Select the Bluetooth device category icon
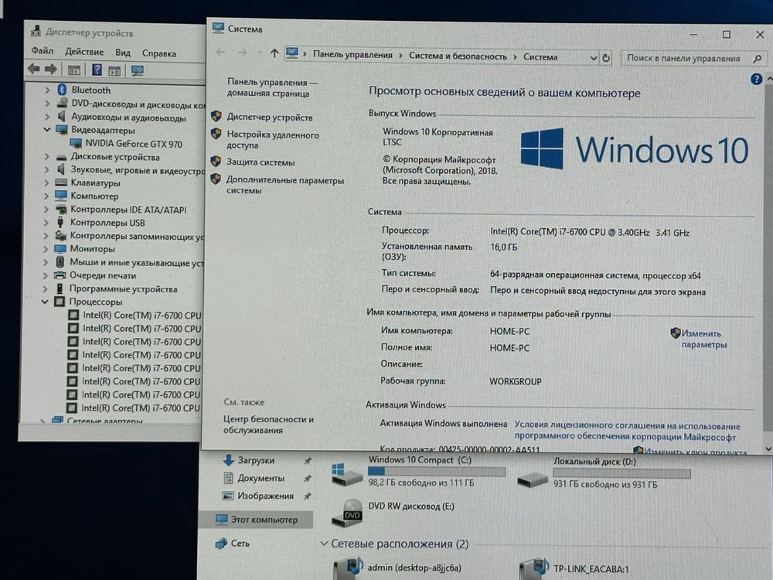The image size is (773, 580). [62, 89]
